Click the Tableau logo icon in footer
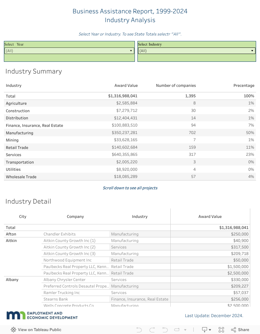The height and width of the screenshot is (334, 260). [x=13, y=329]
